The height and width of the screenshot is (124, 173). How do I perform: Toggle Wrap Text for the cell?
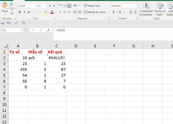(92, 5)
